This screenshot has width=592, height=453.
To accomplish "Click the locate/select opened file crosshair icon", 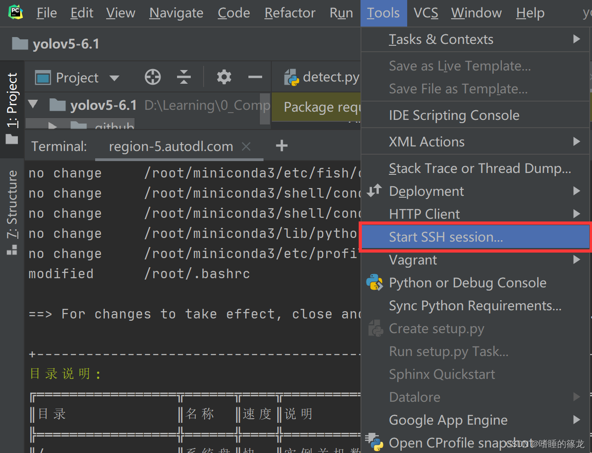I will [x=153, y=77].
